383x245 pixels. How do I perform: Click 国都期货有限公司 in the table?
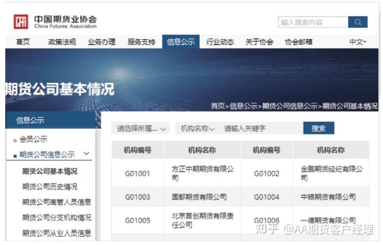199,197
